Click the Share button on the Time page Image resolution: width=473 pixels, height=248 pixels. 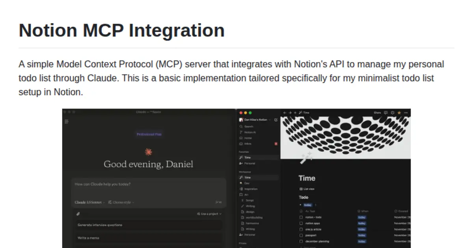377,113
